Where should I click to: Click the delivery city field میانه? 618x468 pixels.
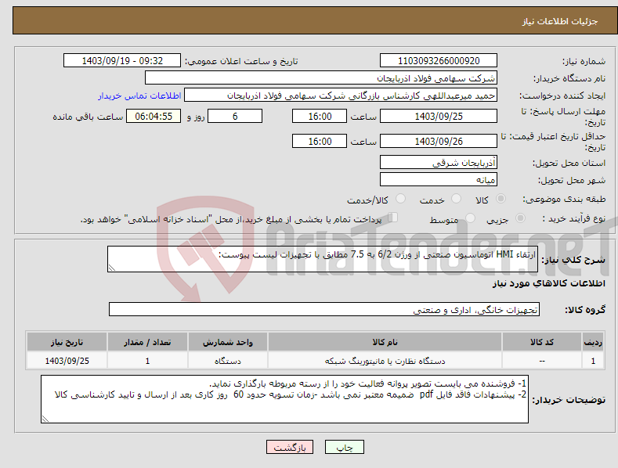(439, 180)
